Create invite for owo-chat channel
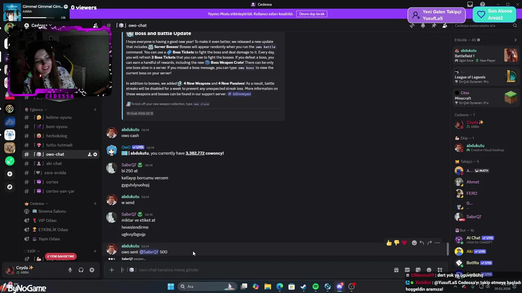 89,155
